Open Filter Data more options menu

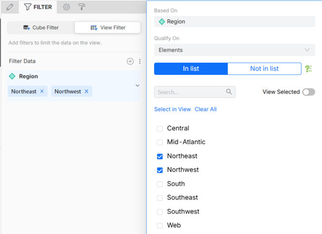point(140,61)
